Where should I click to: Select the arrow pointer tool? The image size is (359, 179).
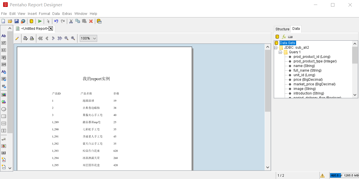click(48, 21)
